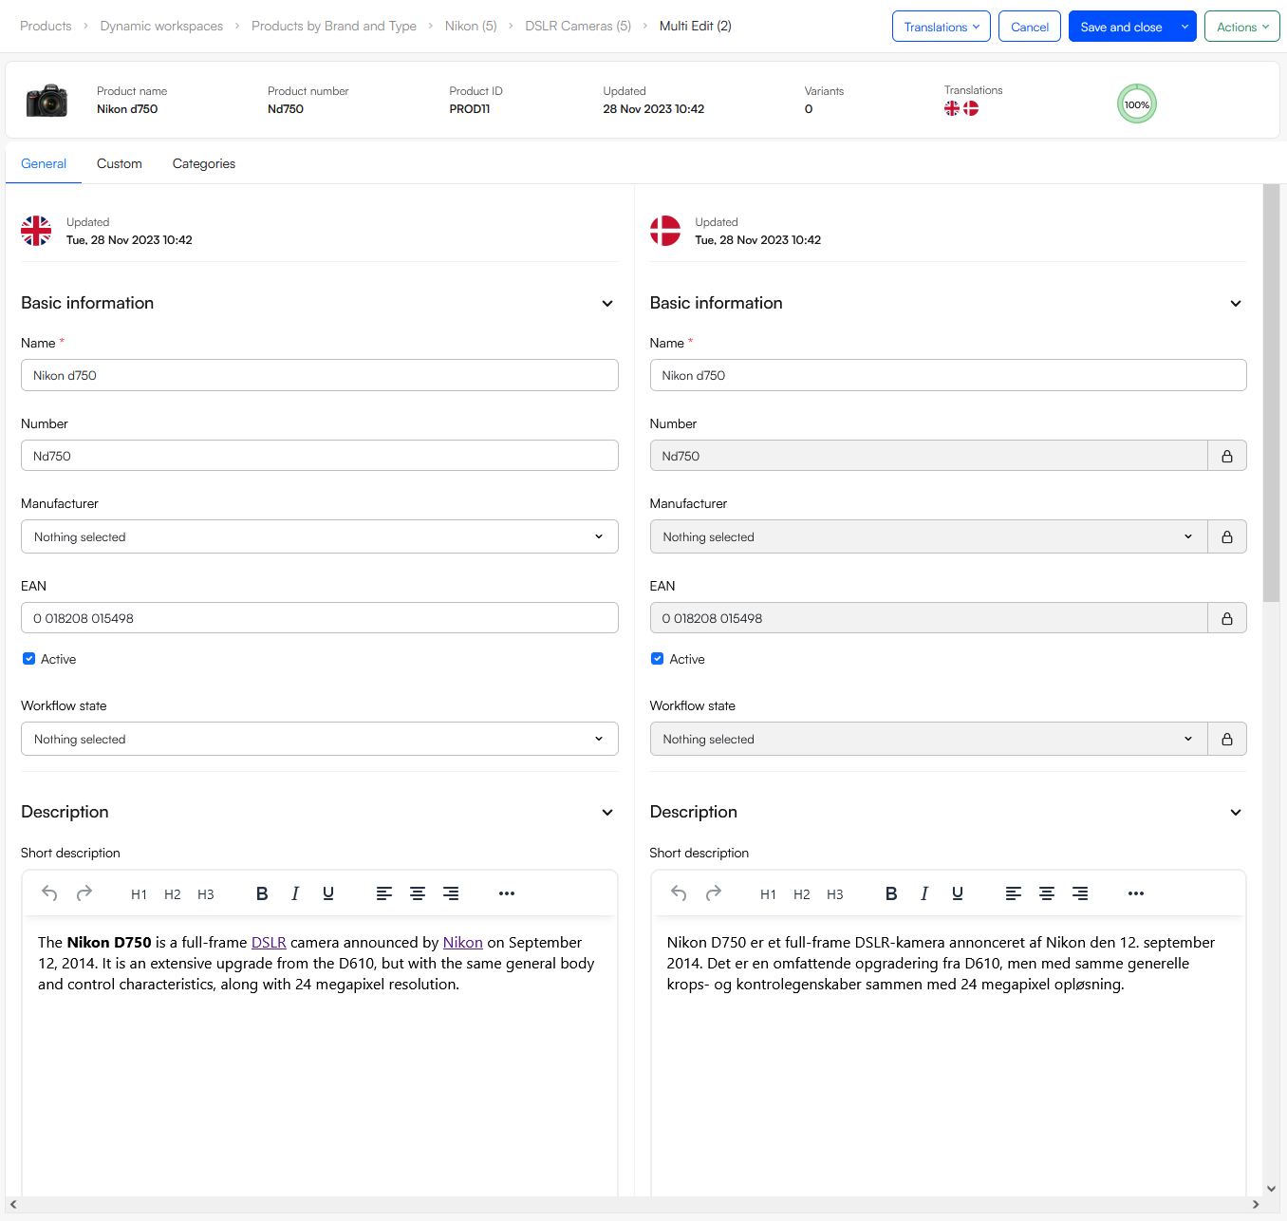The width and height of the screenshot is (1287, 1221).
Task: Click the 100% translation progress indicator
Action: (1137, 104)
